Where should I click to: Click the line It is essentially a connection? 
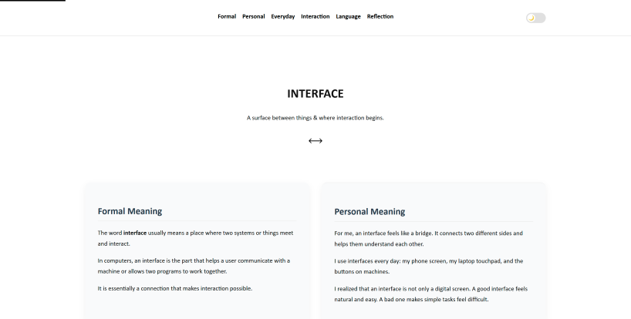[174, 288]
